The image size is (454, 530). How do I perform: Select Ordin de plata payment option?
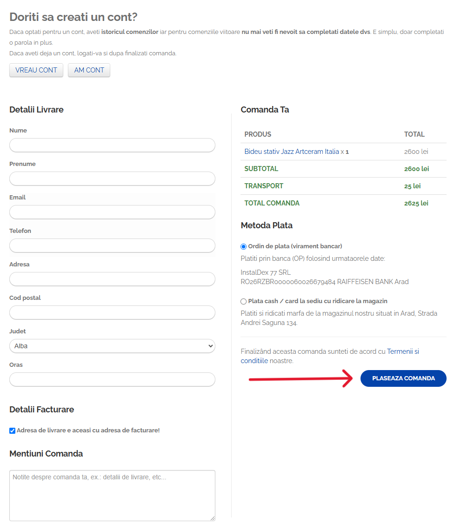tap(244, 246)
